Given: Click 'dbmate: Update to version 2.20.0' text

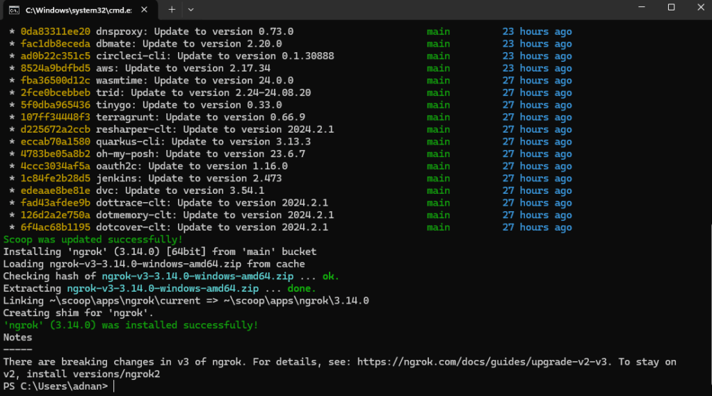Looking at the screenshot, I should click(x=189, y=44).
